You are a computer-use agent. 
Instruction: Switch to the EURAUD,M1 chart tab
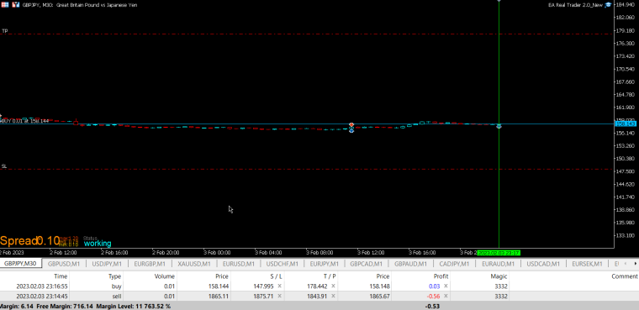[x=498, y=264]
